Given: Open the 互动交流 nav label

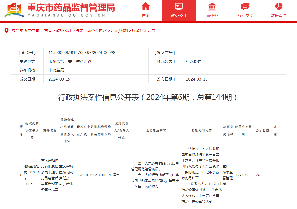Looking at the screenshot, I should pos(245,15).
